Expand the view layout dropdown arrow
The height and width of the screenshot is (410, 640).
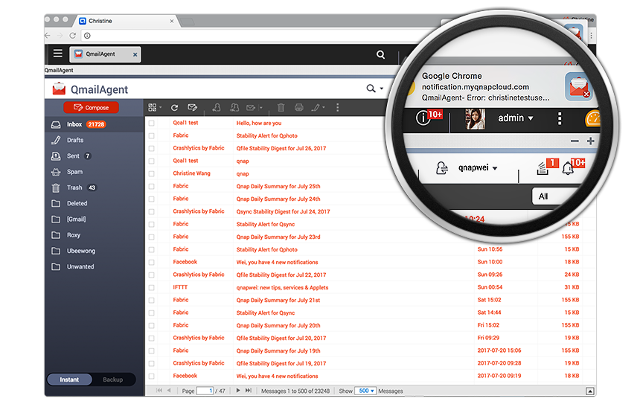tap(161, 108)
